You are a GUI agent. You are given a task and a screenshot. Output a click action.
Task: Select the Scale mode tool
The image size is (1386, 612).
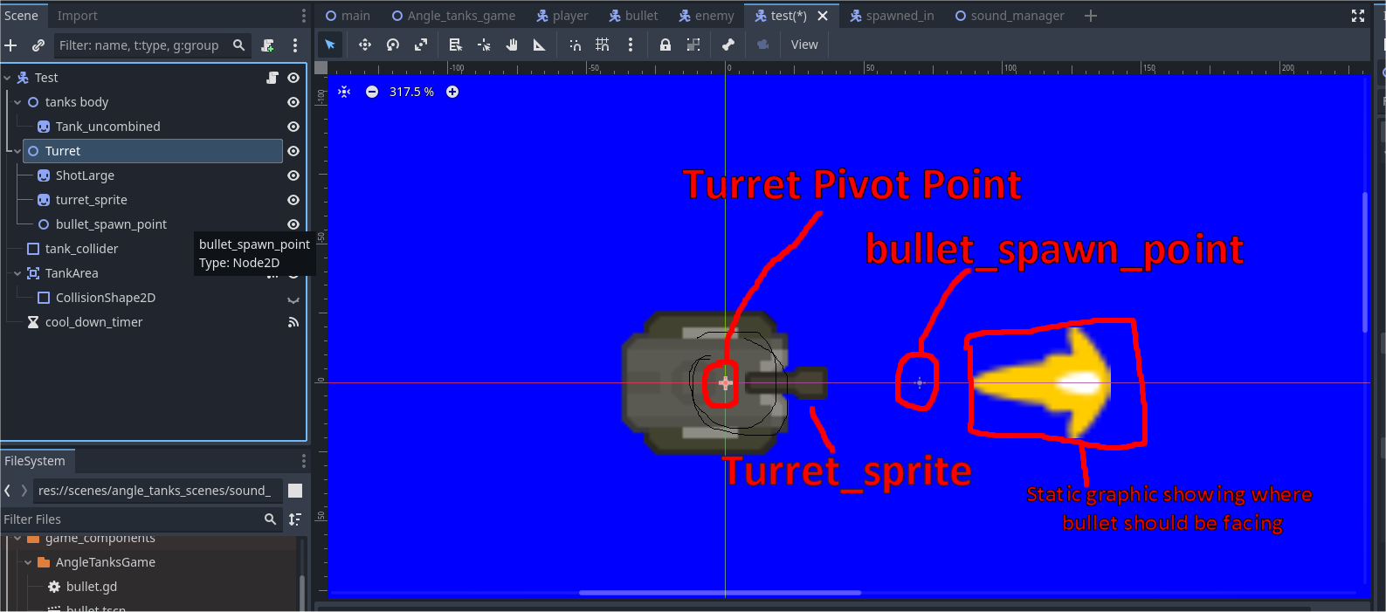coord(421,45)
